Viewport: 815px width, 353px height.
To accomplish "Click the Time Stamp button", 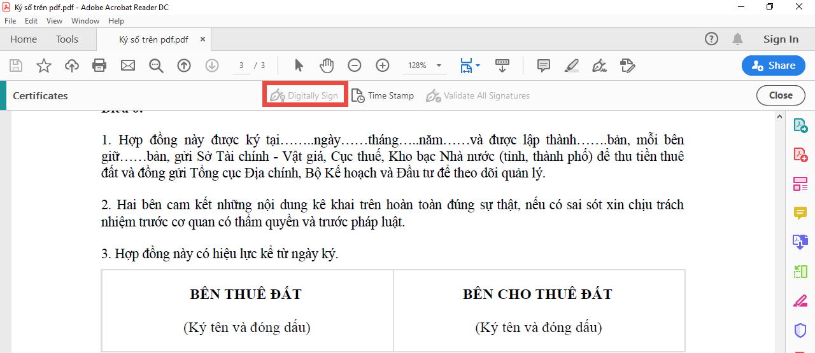I will 383,95.
